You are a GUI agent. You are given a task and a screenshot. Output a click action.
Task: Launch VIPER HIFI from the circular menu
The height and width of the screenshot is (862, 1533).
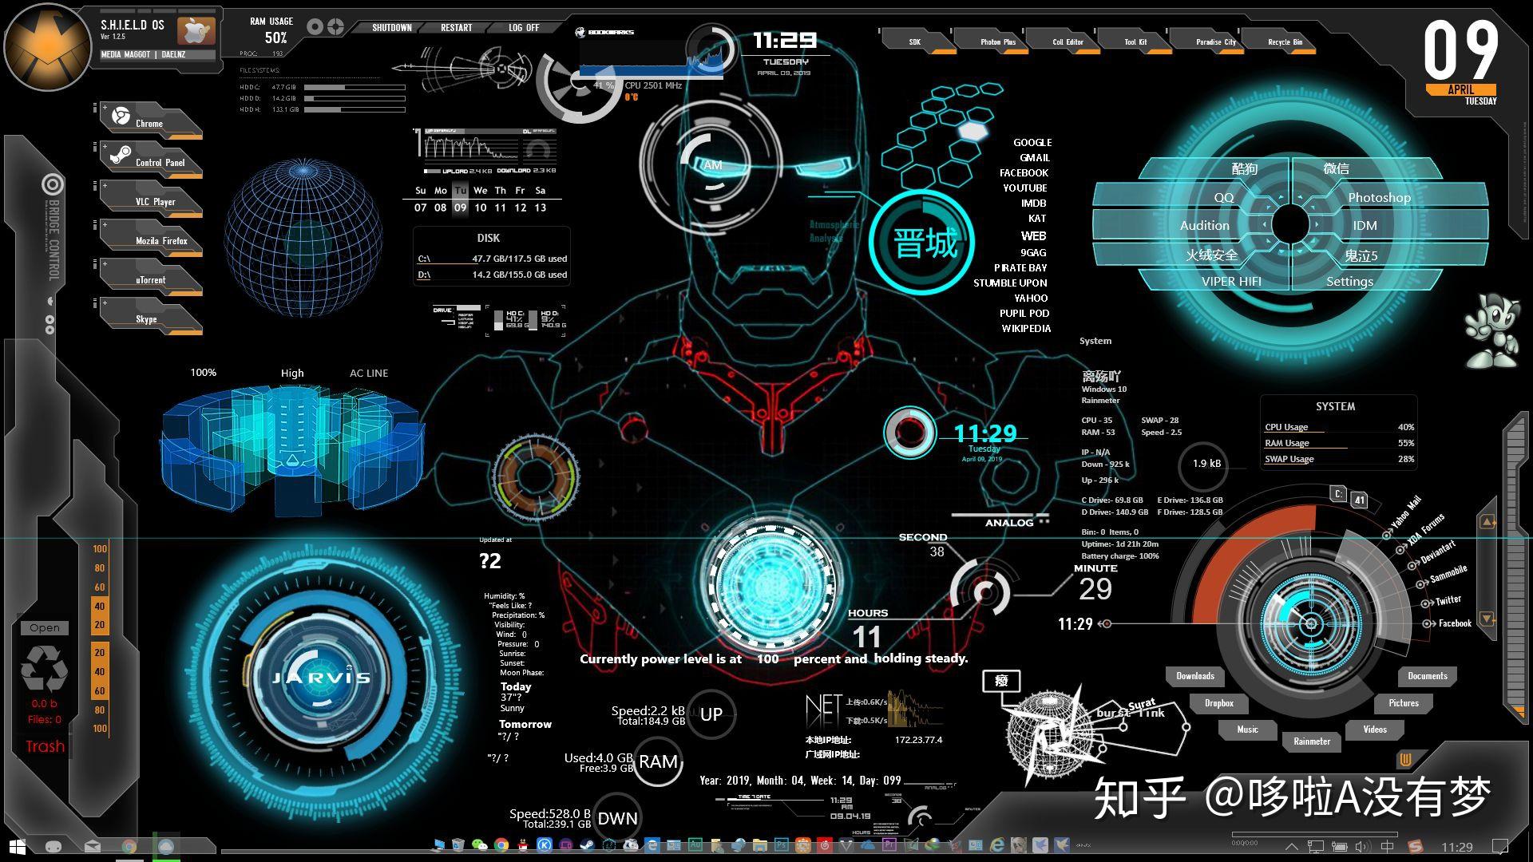[1231, 281]
